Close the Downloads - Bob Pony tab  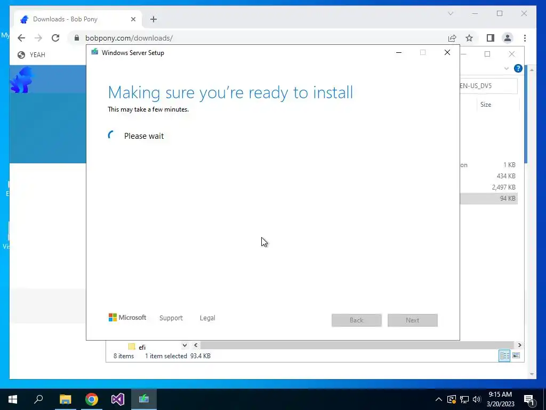pos(133,19)
